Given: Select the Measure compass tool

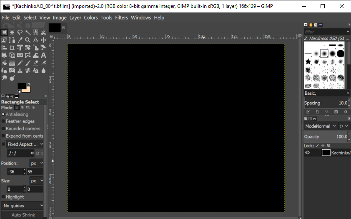Looking at the screenshot, I should (x=35, y=40).
